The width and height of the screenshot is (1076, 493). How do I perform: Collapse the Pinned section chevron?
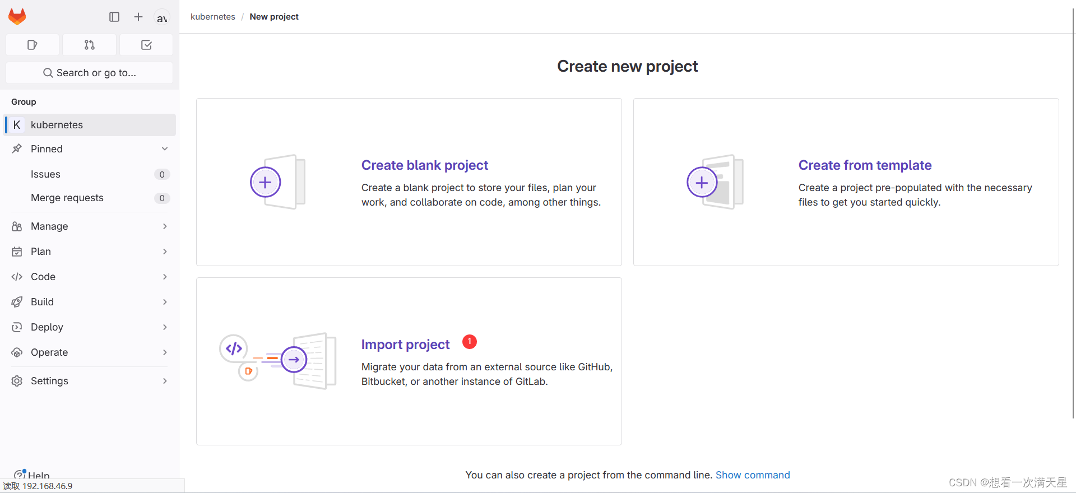click(165, 149)
